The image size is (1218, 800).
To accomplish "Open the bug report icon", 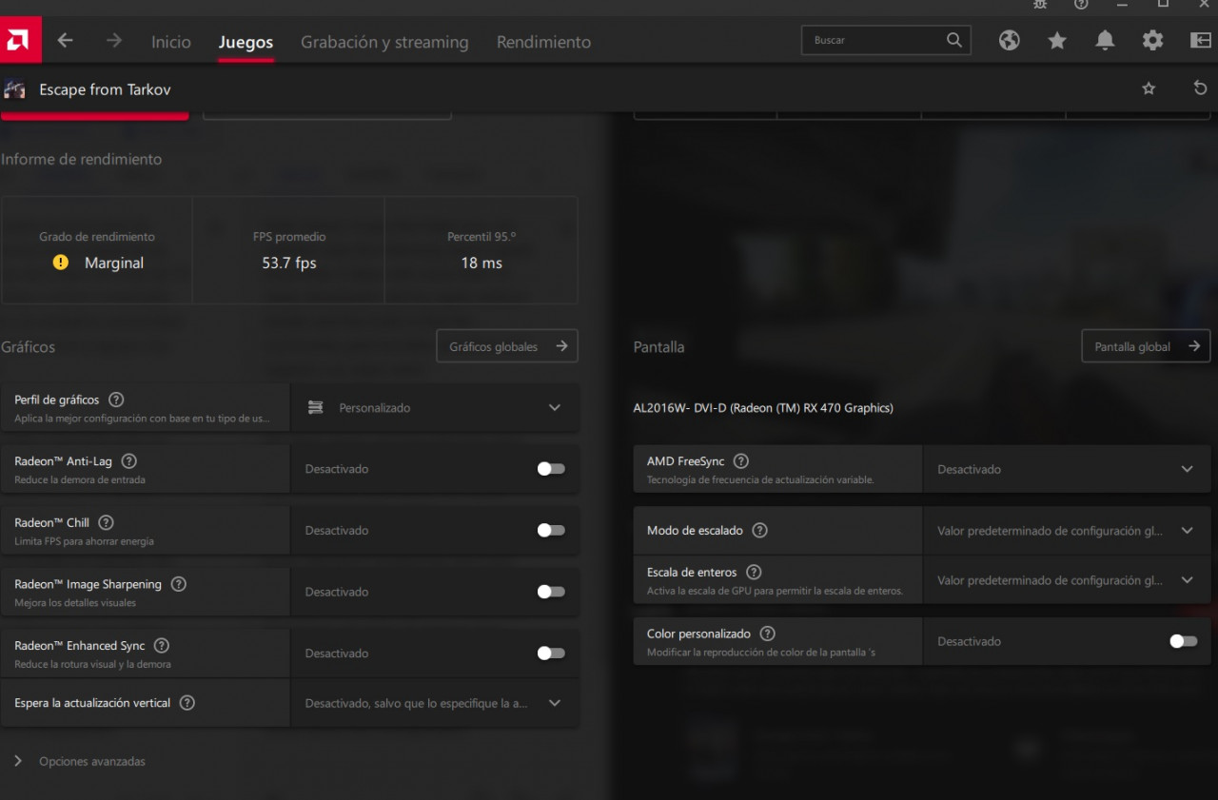I will pos(1040,5).
